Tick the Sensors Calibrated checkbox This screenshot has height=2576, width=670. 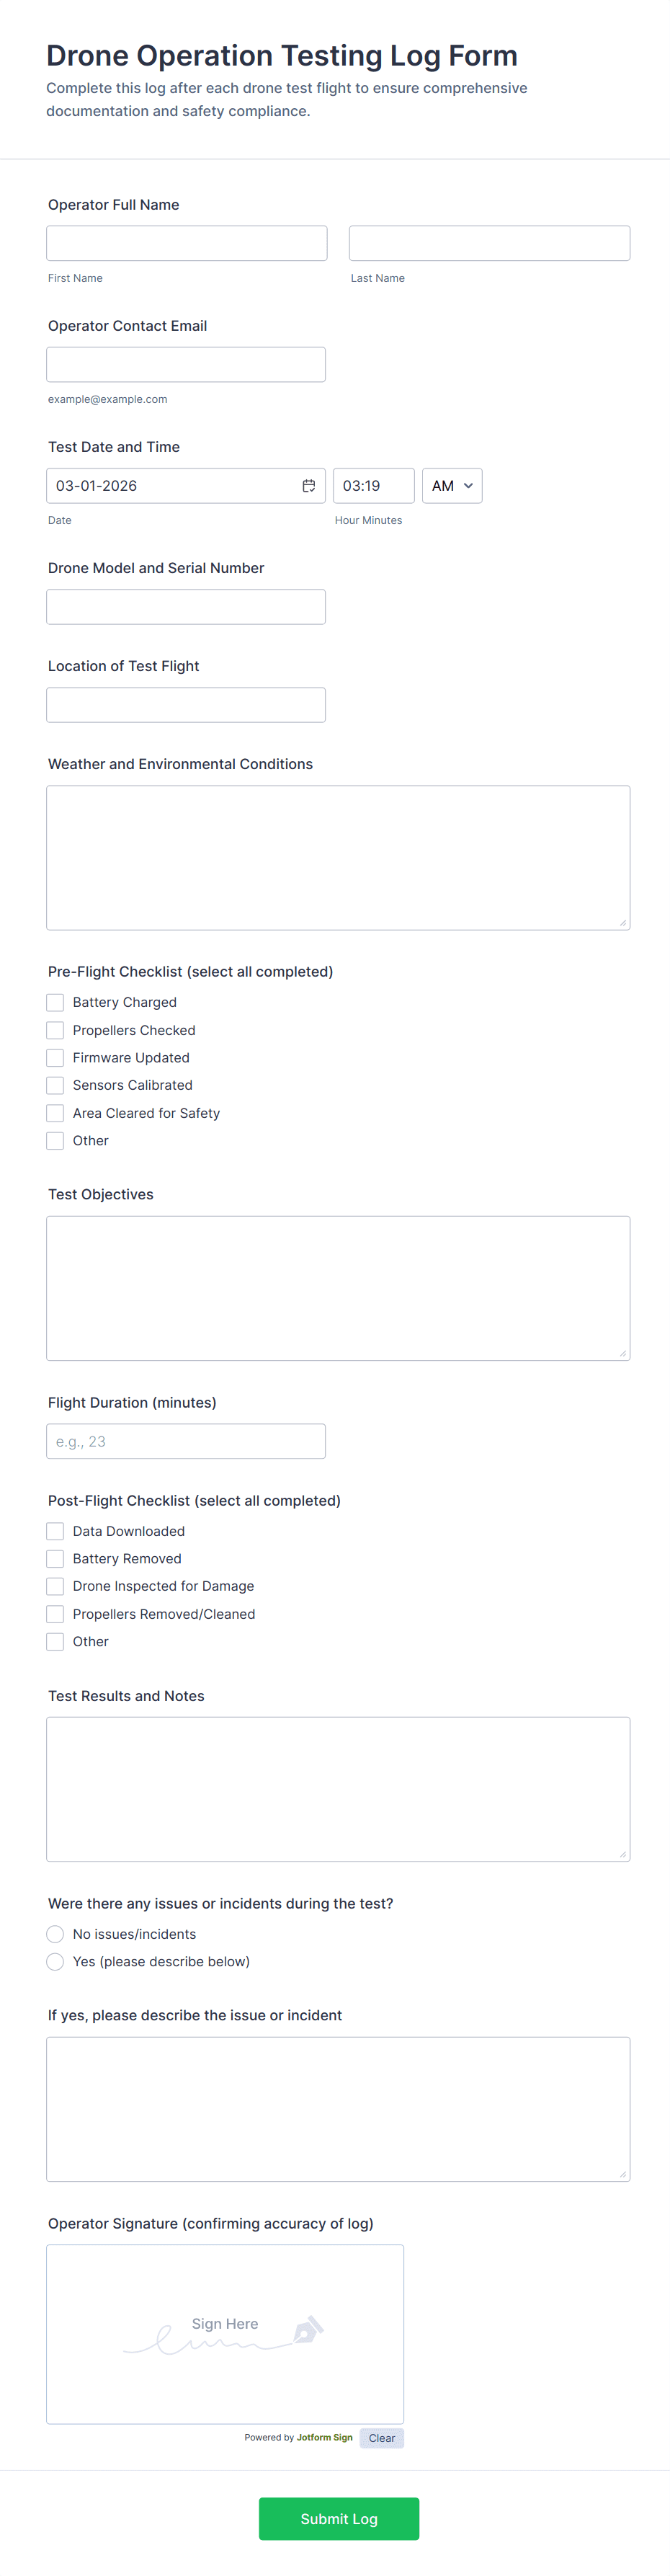coord(56,1085)
